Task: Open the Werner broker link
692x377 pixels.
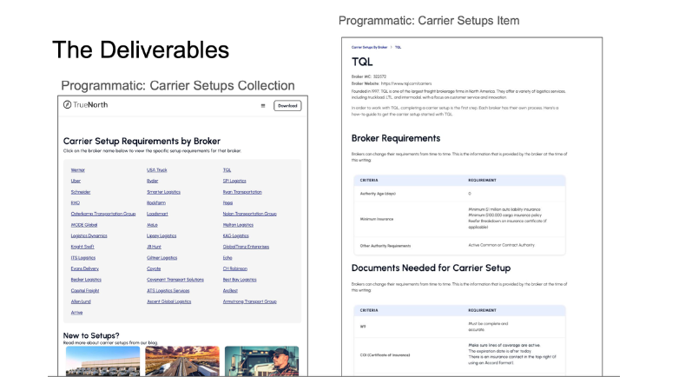Action: [77, 170]
